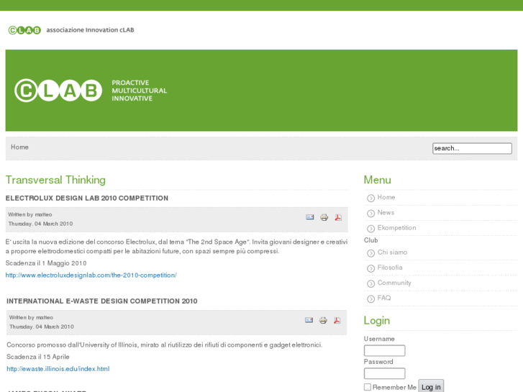
Task: Open the Community menu item
Action: (394, 283)
